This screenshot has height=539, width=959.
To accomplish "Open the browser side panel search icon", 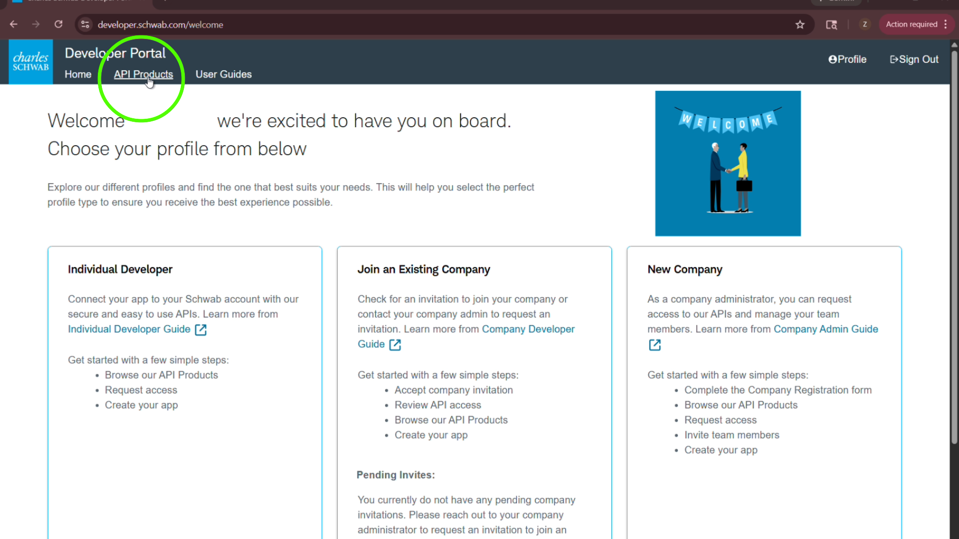I will pyautogui.click(x=831, y=24).
